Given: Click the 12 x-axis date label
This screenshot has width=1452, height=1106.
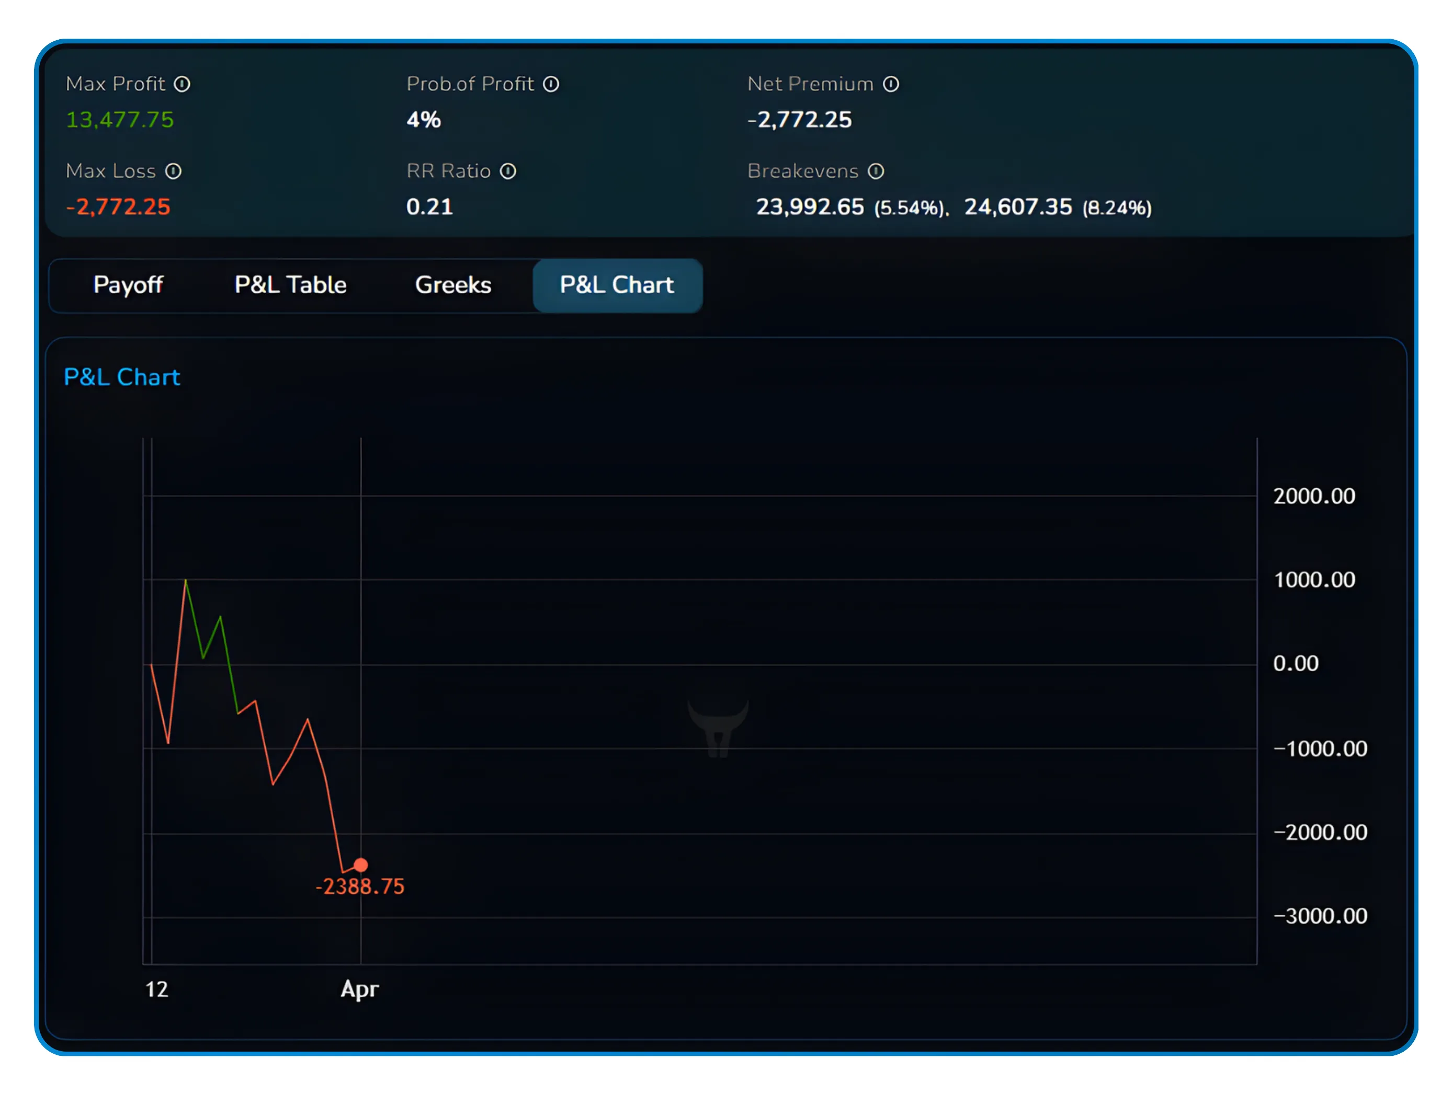Looking at the screenshot, I should [x=156, y=989].
